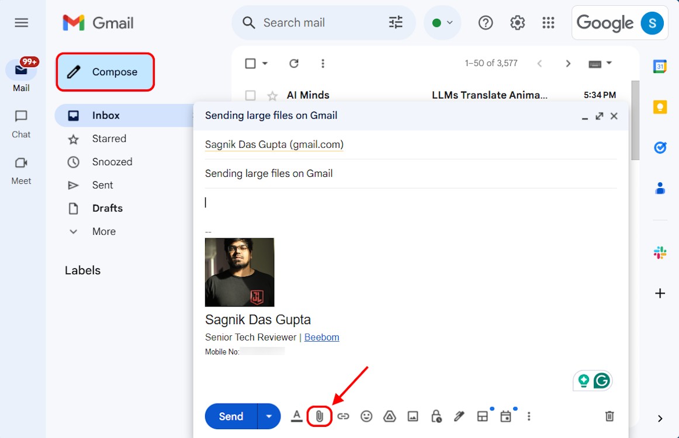Insert signature using the pen icon

tap(459, 416)
